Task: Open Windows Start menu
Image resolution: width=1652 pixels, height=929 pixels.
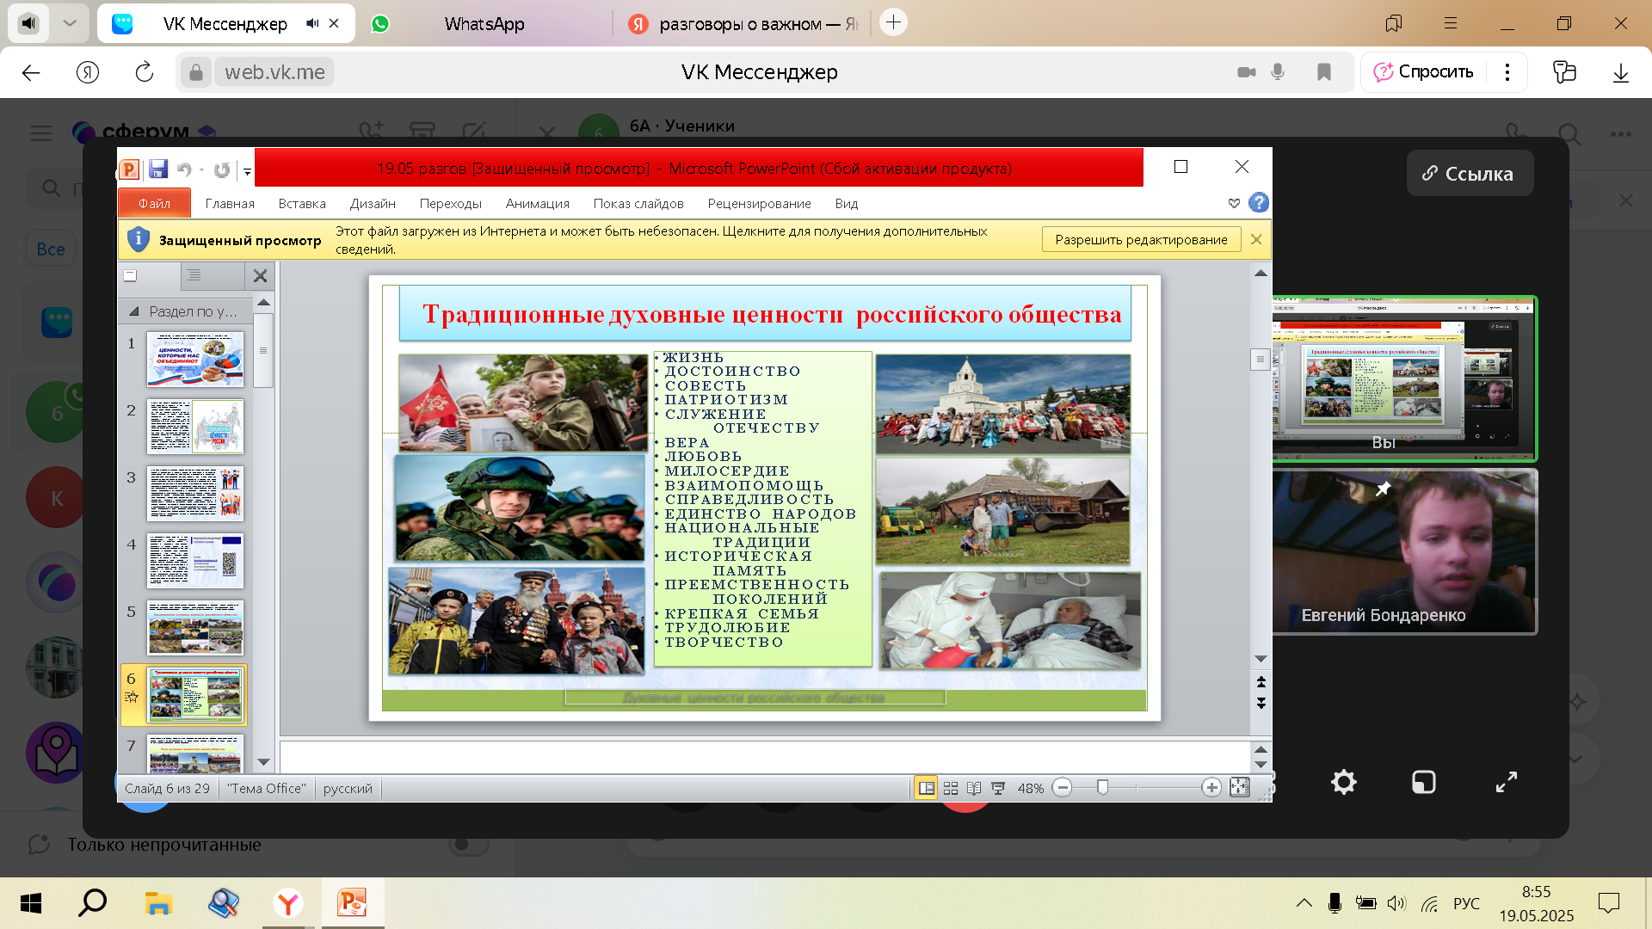Action: point(30,903)
